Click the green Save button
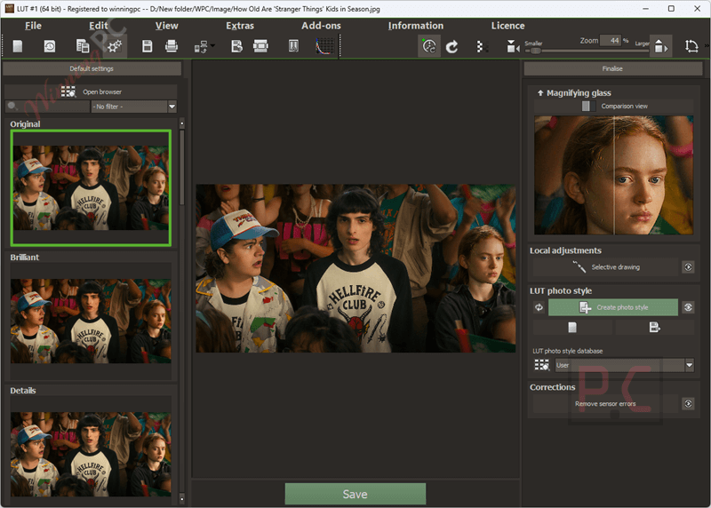711x508 pixels. tap(355, 495)
